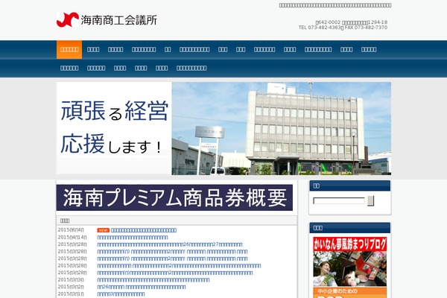Focus the sidebar search input field
Image resolution: width=447 pixels, height=298 pixels.
coord(339,200)
